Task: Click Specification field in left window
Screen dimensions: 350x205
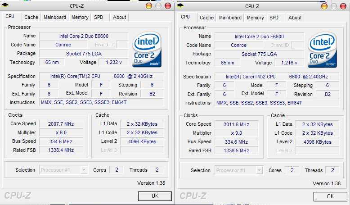Action: [x=102, y=76]
